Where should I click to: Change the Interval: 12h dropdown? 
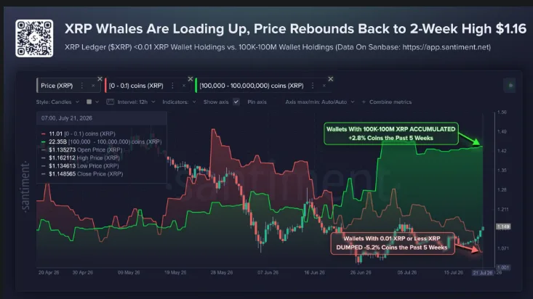point(136,102)
